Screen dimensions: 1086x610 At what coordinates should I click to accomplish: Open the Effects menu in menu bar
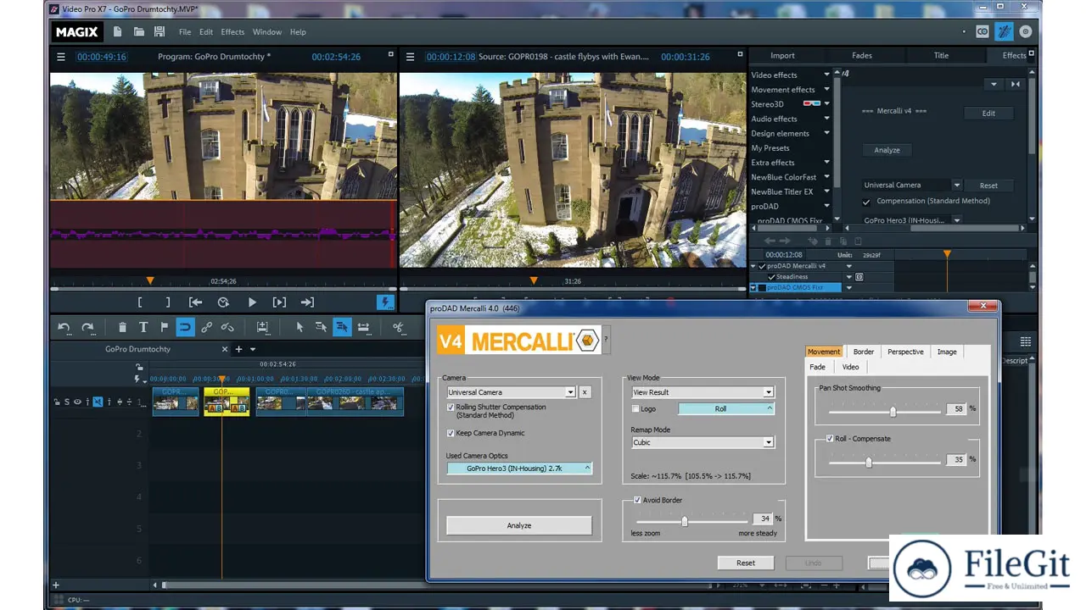point(232,32)
